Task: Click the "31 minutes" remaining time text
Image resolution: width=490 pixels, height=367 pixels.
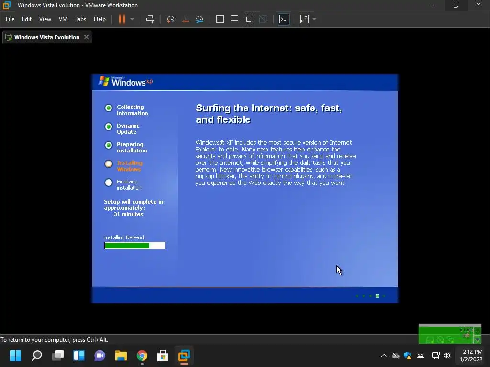Action: (128, 214)
